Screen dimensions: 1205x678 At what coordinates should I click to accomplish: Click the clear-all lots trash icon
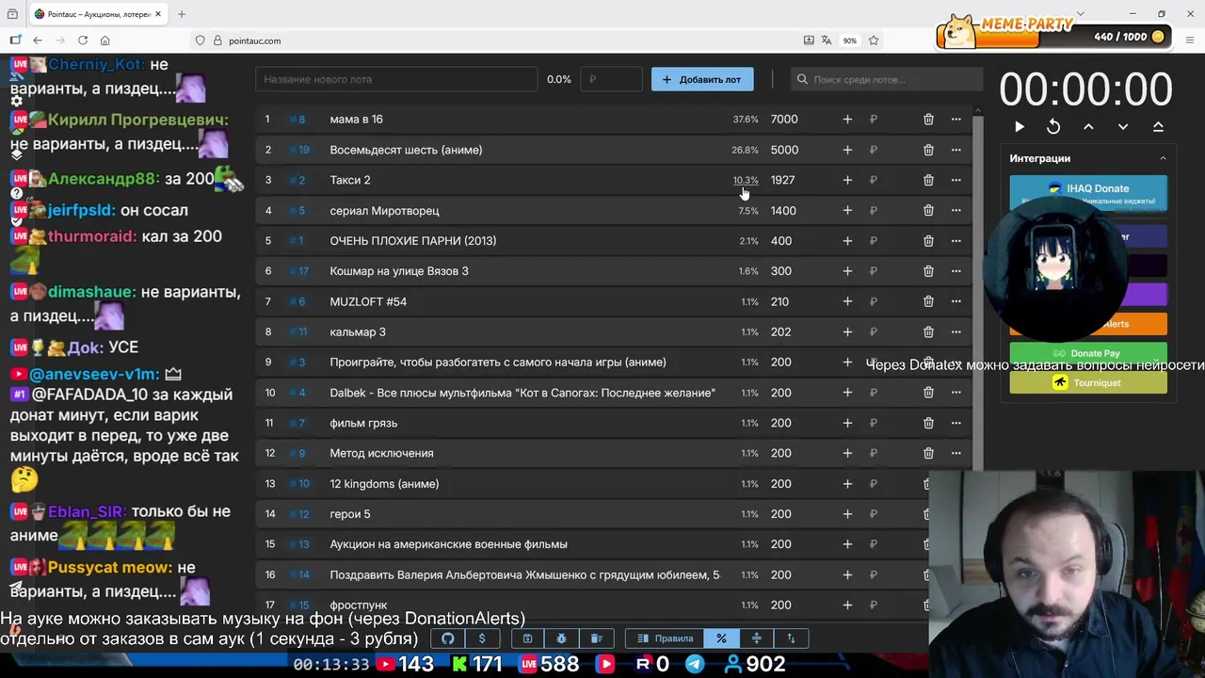pos(596,638)
